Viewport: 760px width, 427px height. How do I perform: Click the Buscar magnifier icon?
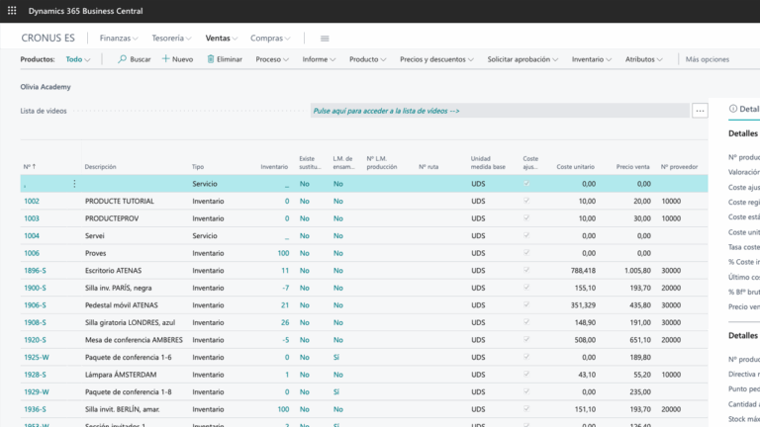pos(122,59)
